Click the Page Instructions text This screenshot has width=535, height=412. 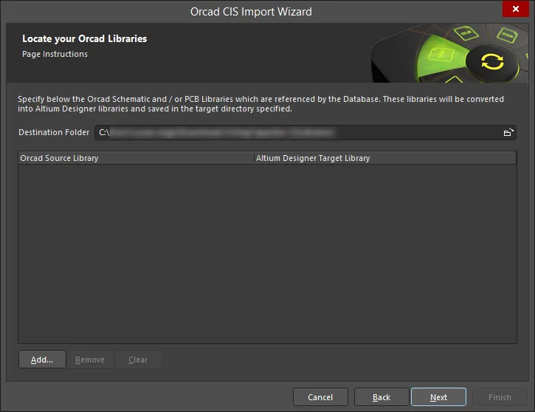click(55, 54)
